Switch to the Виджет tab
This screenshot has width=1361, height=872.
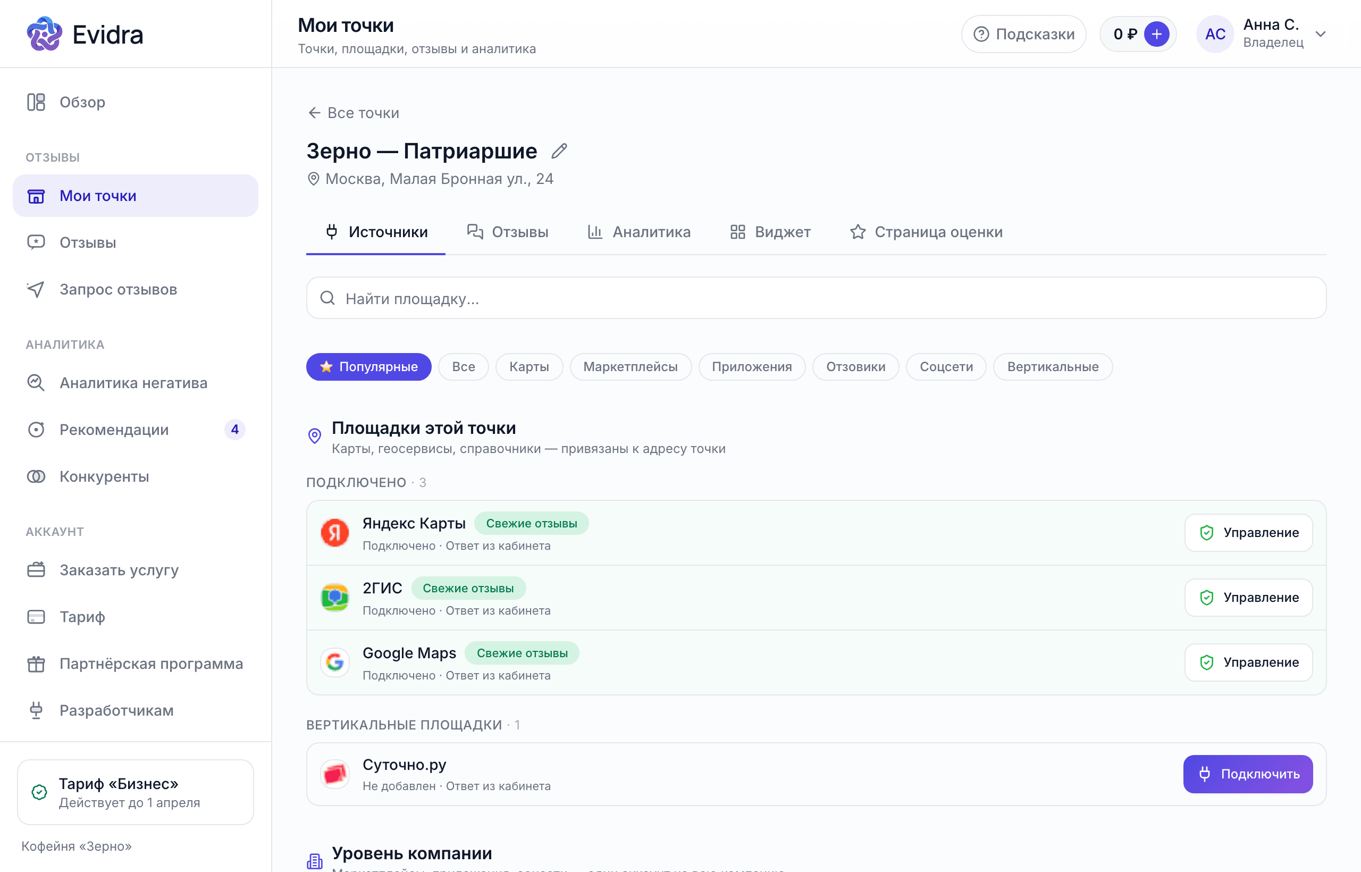770,232
